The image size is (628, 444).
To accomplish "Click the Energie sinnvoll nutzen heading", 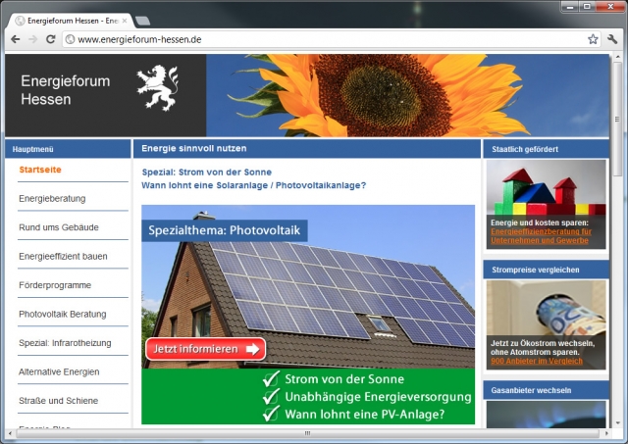I will point(194,148).
